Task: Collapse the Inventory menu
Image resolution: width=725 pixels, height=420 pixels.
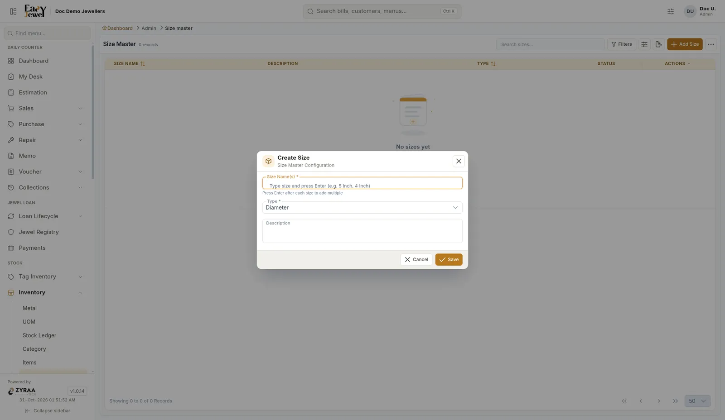Action: click(x=47, y=292)
